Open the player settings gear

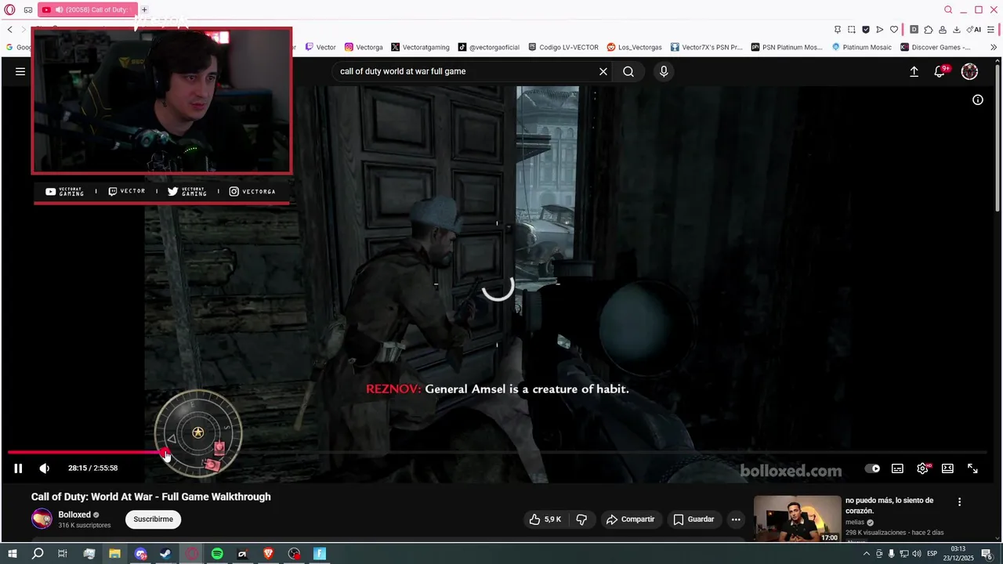pyautogui.click(x=922, y=468)
